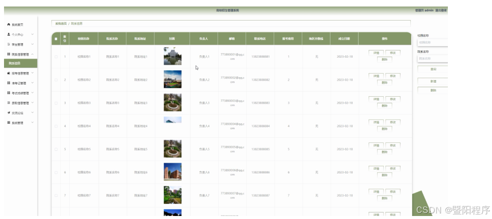Check the checkbox for row 校园名称1

(x=56, y=57)
